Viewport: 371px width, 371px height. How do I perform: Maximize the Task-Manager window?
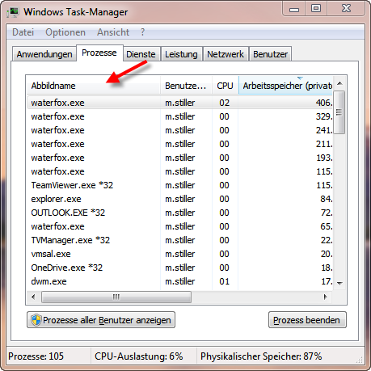[316, 9]
